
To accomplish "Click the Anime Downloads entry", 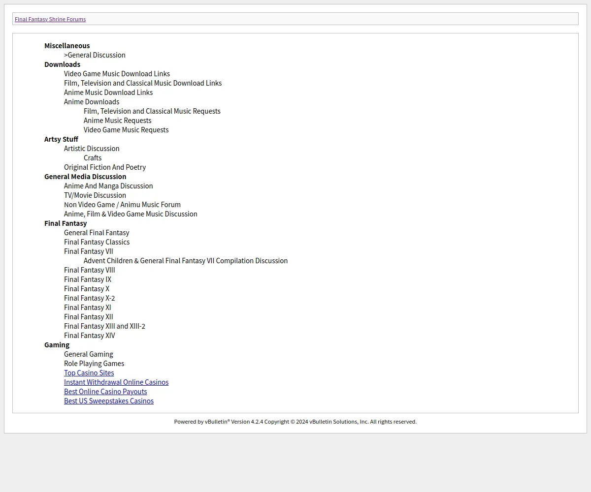I will coord(92,102).
